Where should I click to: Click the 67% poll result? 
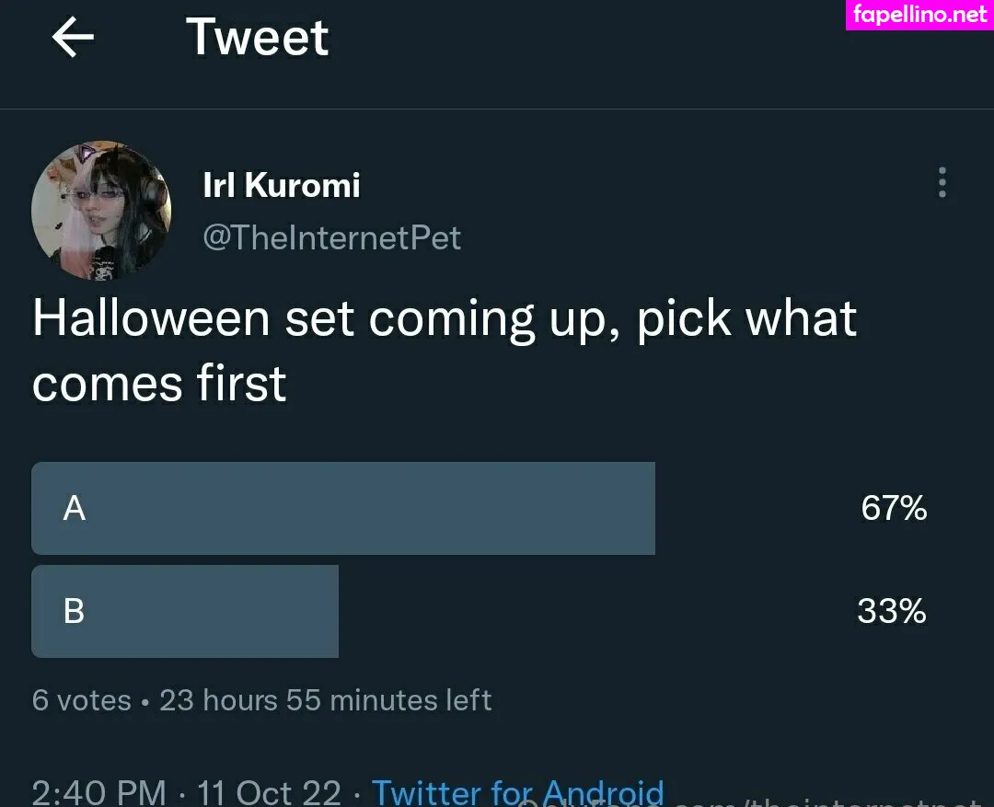point(893,508)
